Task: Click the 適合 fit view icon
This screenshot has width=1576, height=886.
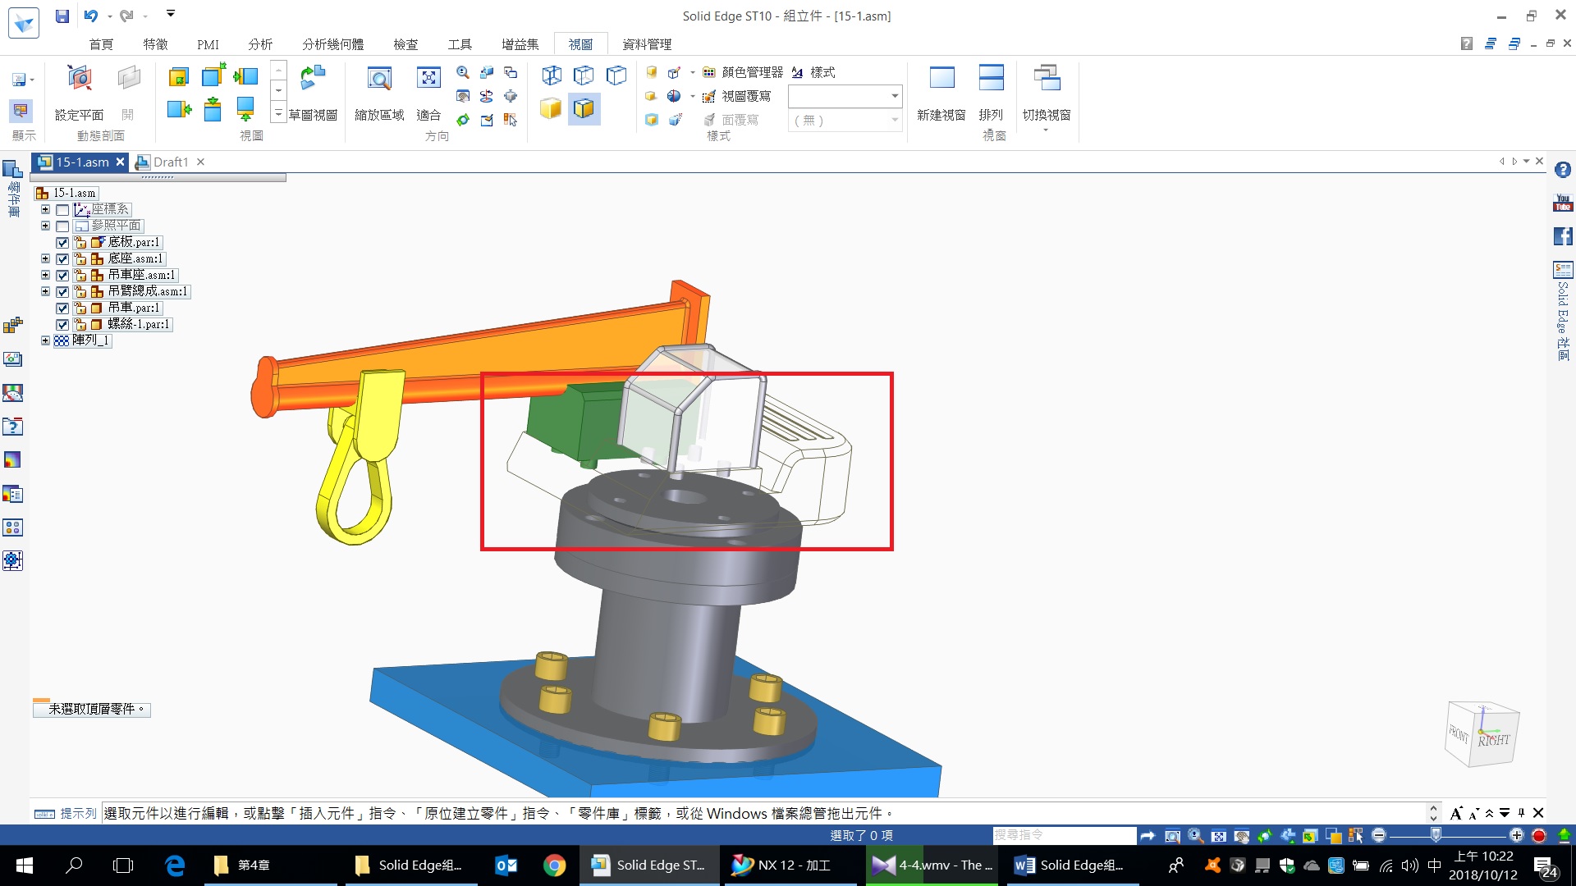Action: 428,80
